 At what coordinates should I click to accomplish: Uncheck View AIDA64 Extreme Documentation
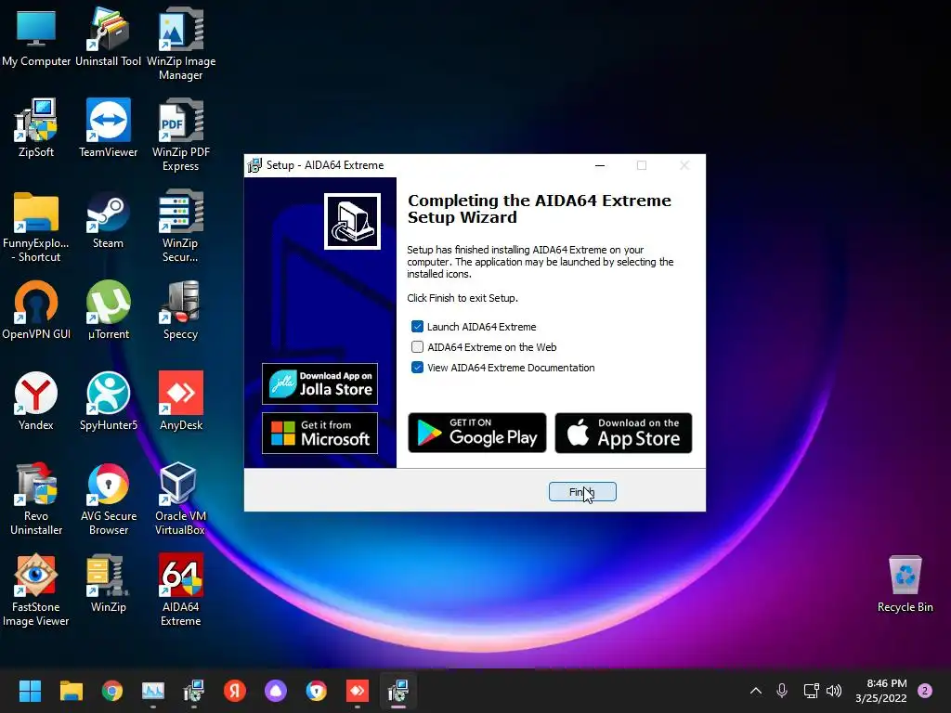pyautogui.click(x=417, y=368)
